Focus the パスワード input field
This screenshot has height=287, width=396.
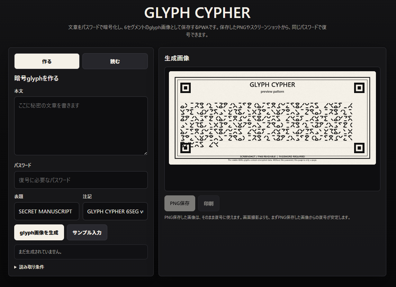click(x=81, y=180)
